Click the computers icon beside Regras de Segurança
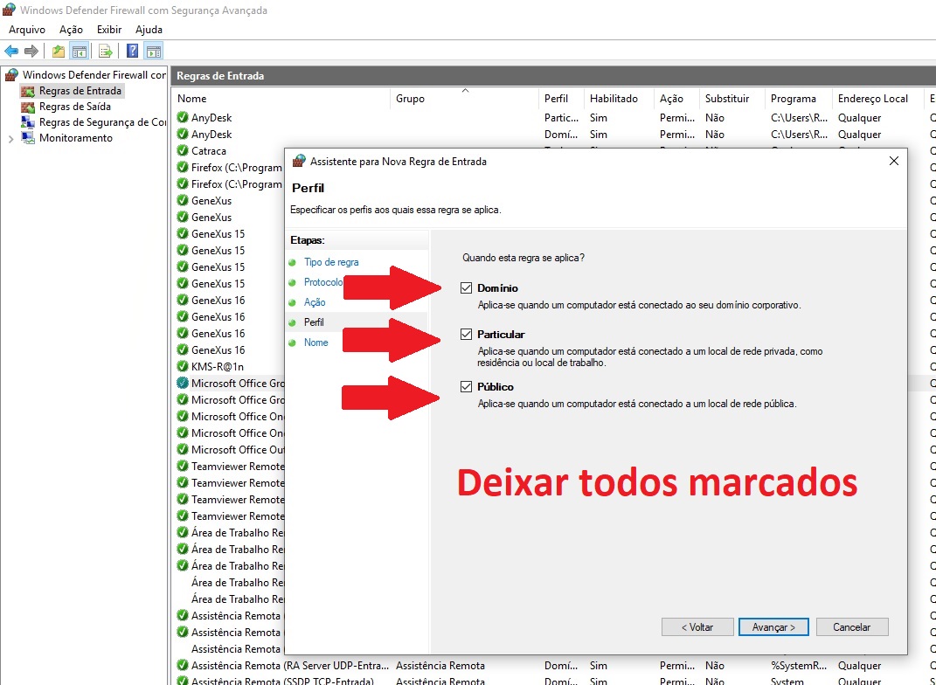This screenshot has height=685, width=936. (x=28, y=122)
